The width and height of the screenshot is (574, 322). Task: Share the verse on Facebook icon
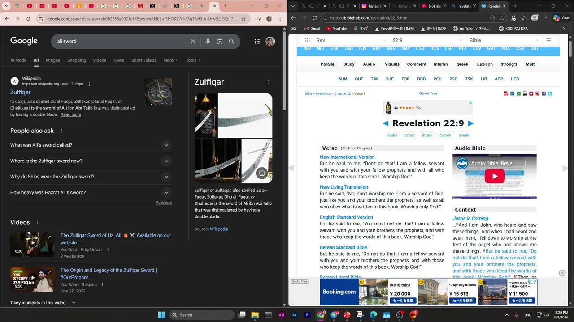point(544,93)
